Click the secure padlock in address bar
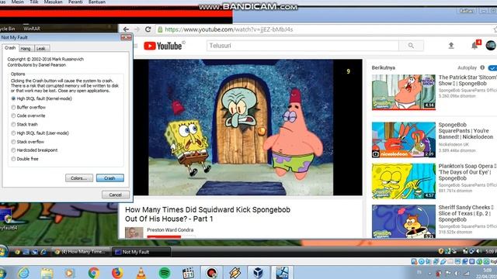The height and width of the screenshot is (279, 497). click(x=160, y=29)
